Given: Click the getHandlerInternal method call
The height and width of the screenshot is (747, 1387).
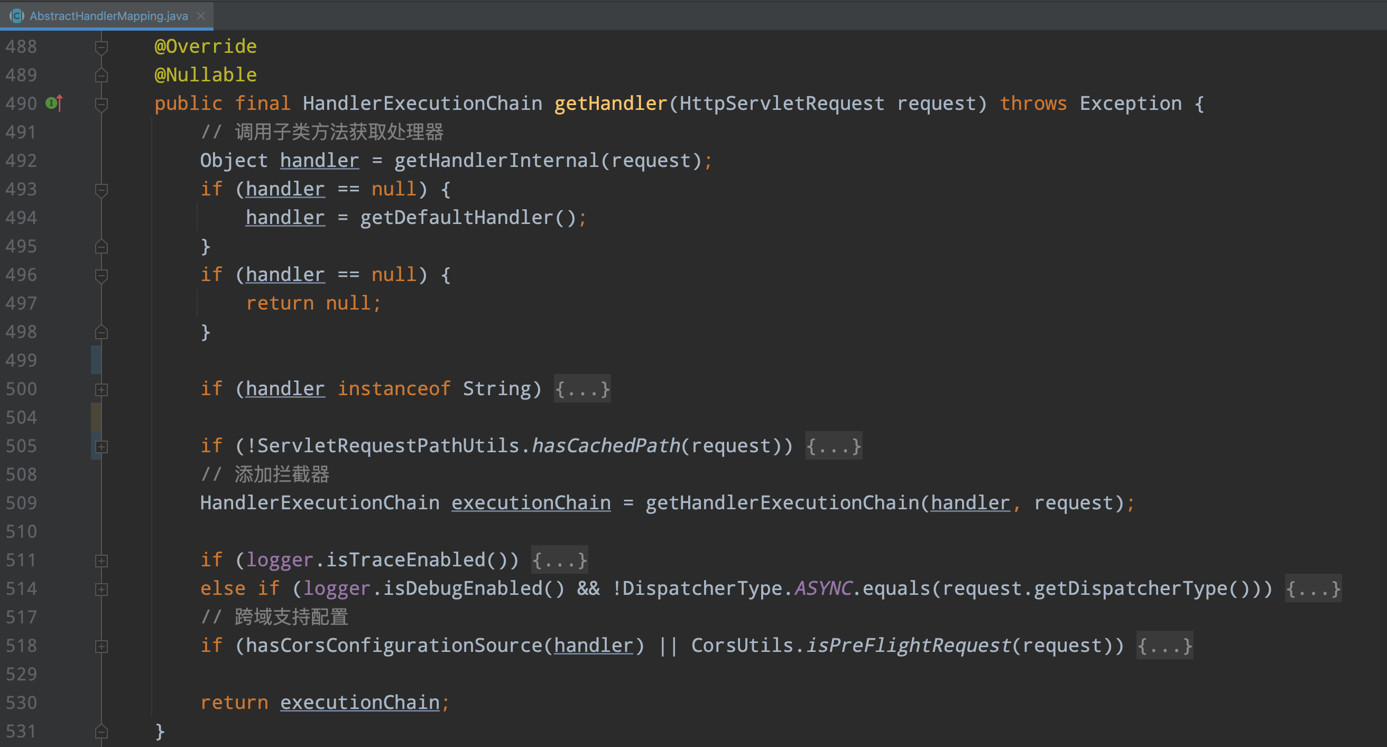Looking at the screenshot, I should [496, 161].
